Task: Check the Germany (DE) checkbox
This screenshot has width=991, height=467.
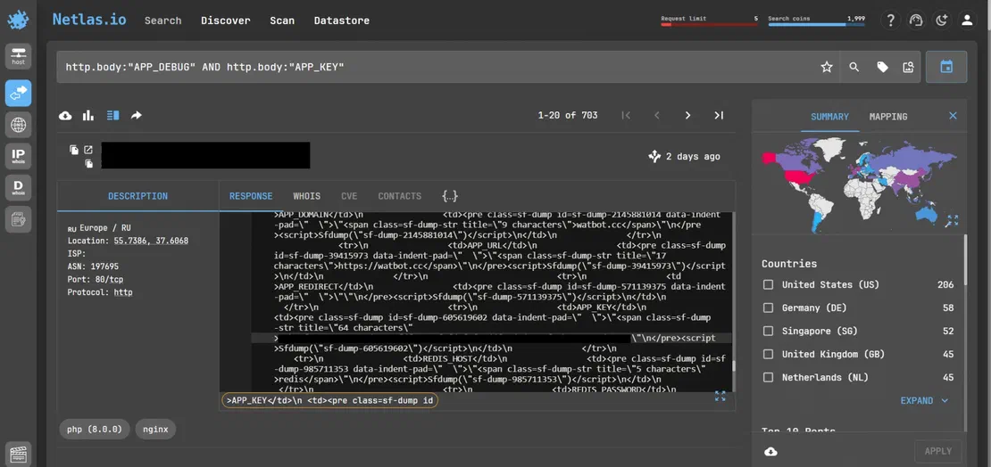Action: (768, 308)
